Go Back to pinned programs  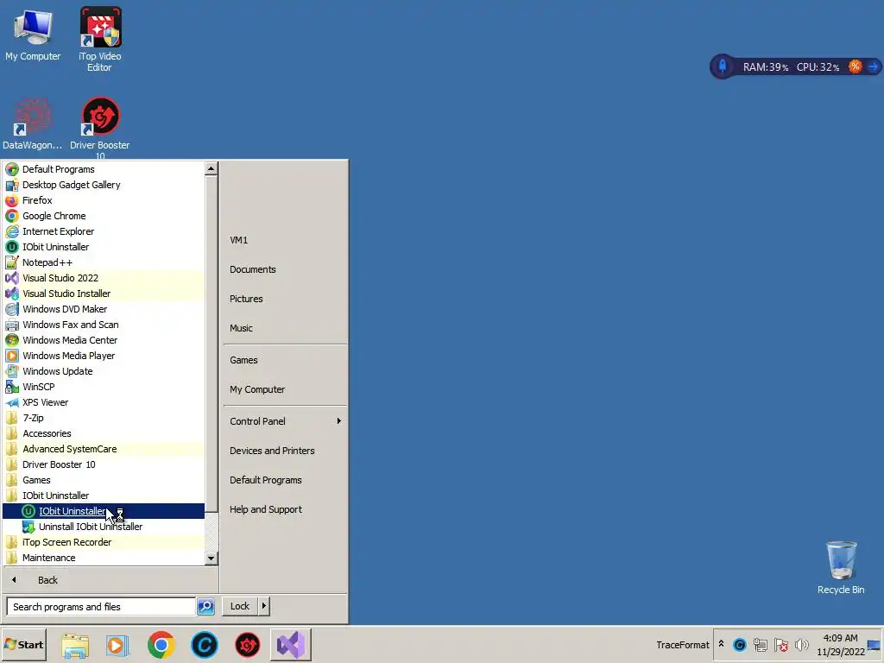click(110, 580)
